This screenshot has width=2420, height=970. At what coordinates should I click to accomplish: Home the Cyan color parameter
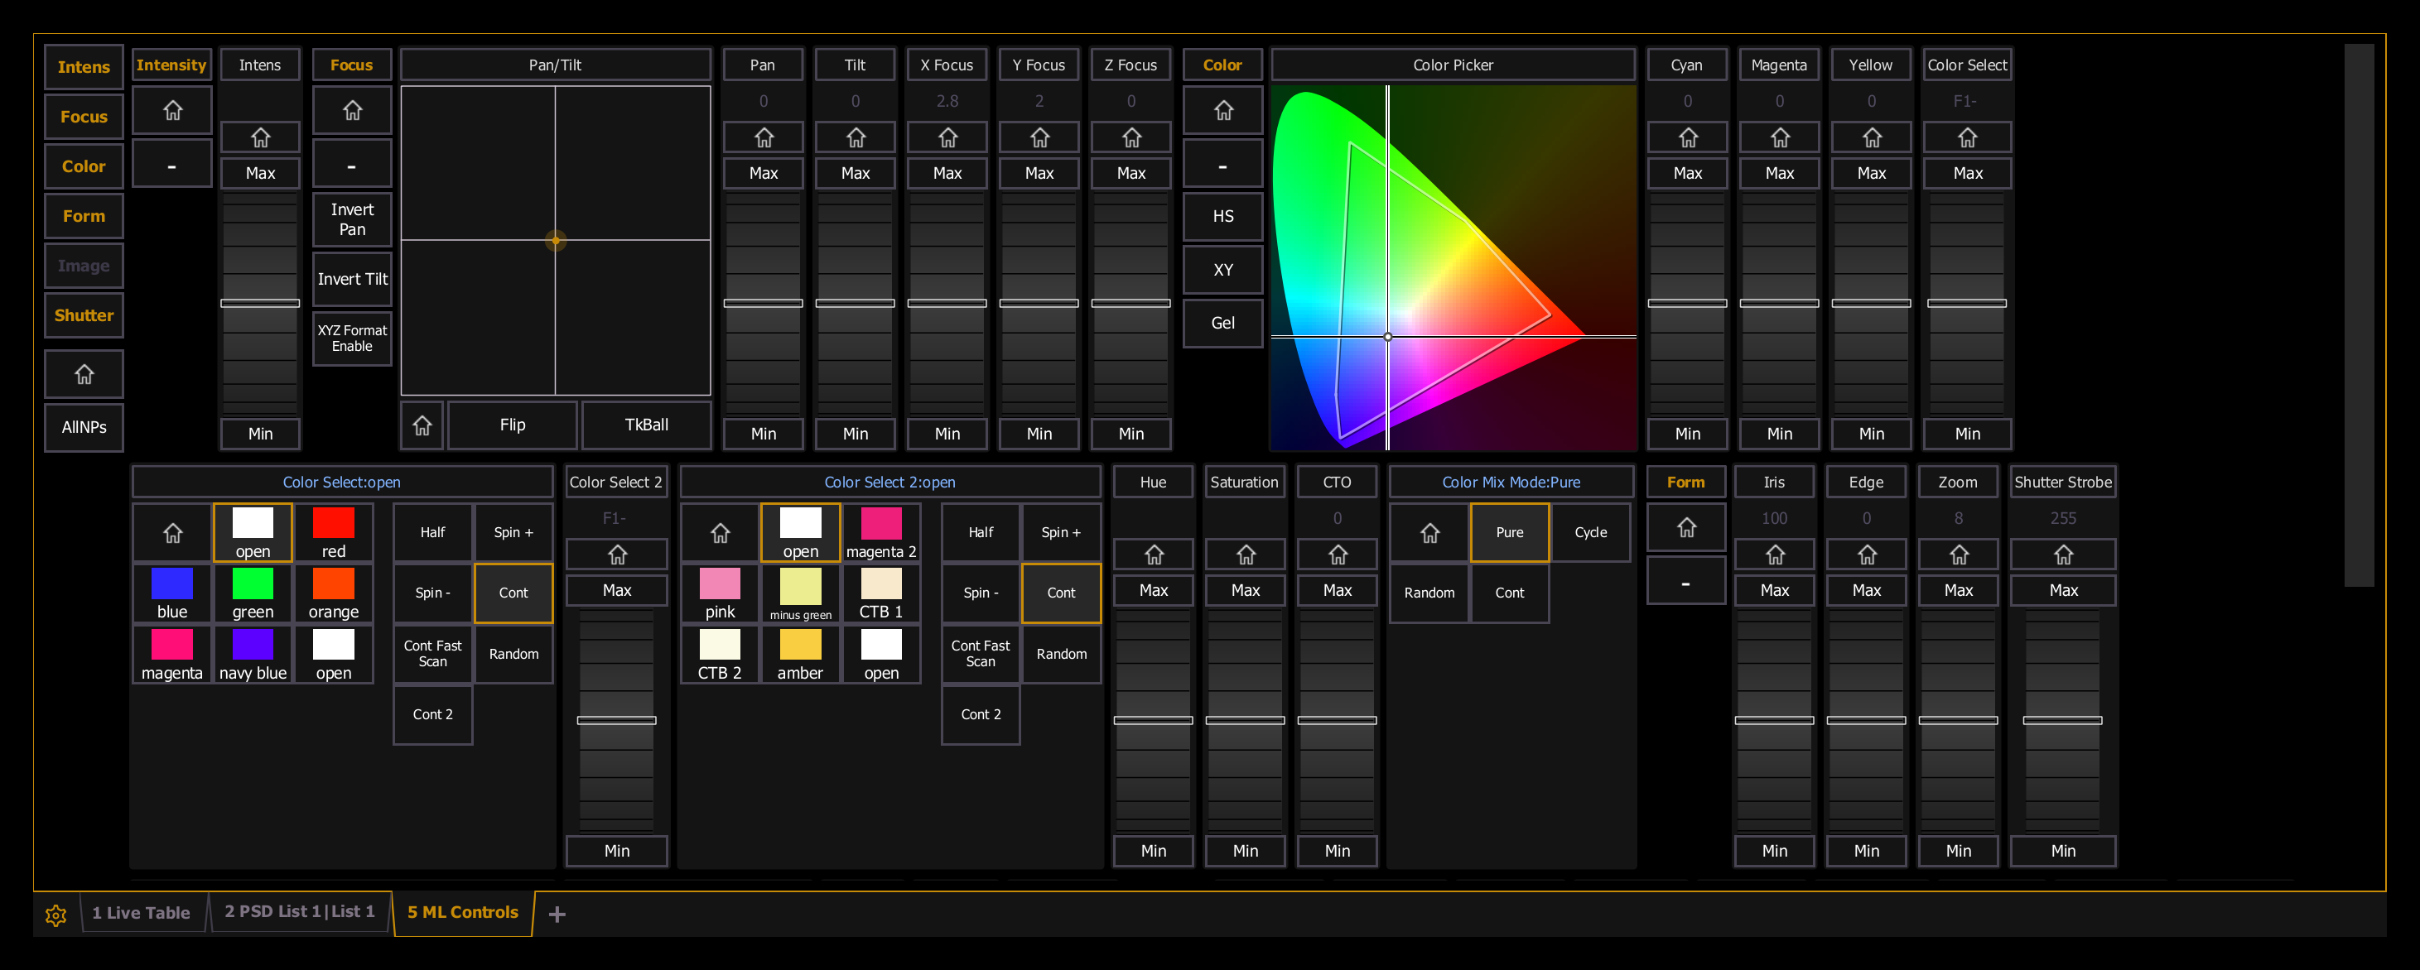point(1687,138)
